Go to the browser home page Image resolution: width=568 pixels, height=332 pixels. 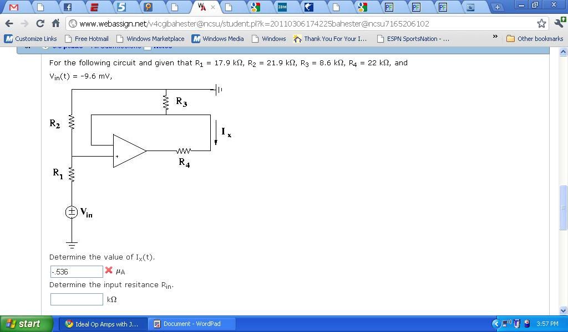coord(55,23)
